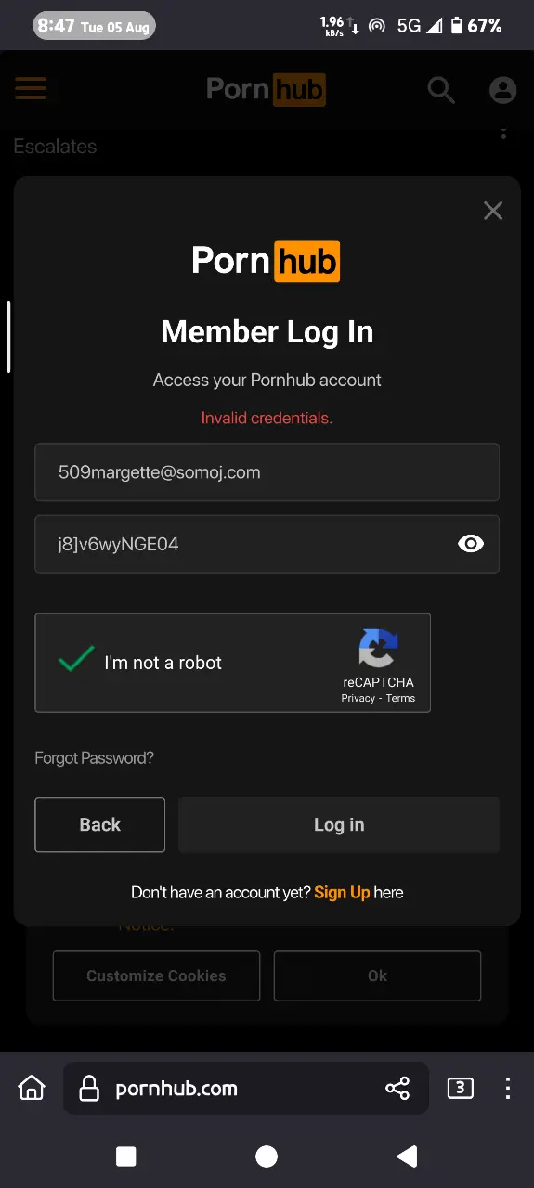Tap the search magnifier icon
The image size is (534, 1188).
[441, 90]
